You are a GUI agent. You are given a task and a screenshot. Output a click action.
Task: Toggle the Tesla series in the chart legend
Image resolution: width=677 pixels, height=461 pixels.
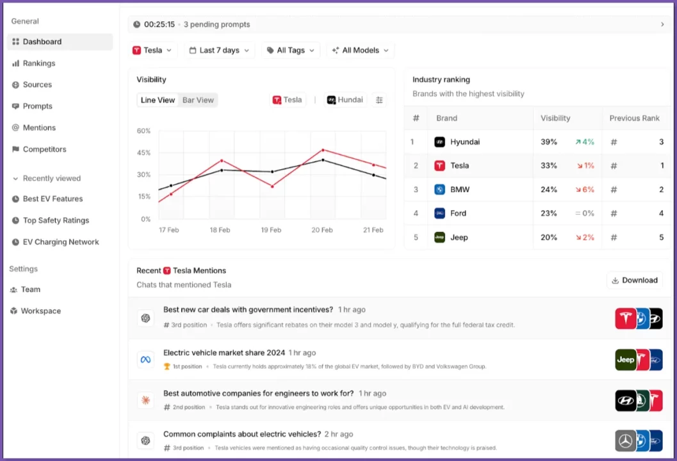click(x=288, y=100)
